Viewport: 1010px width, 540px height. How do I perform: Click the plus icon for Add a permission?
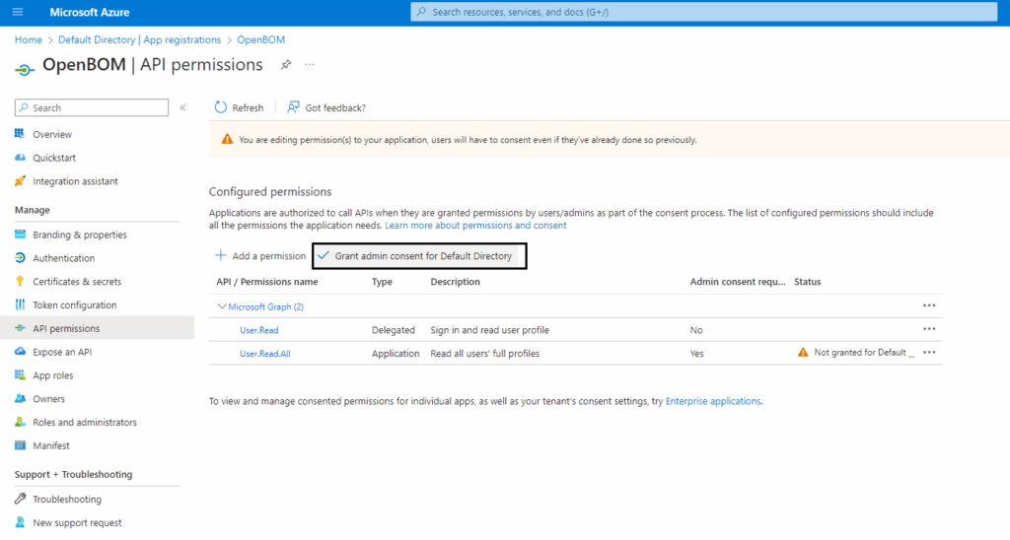(220, 255)
